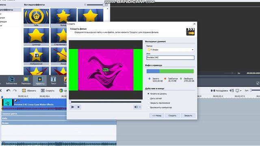Viewport: 260px width, 146px height.
Task: Click the fullscreen preview icon
Action: [258, 83]
